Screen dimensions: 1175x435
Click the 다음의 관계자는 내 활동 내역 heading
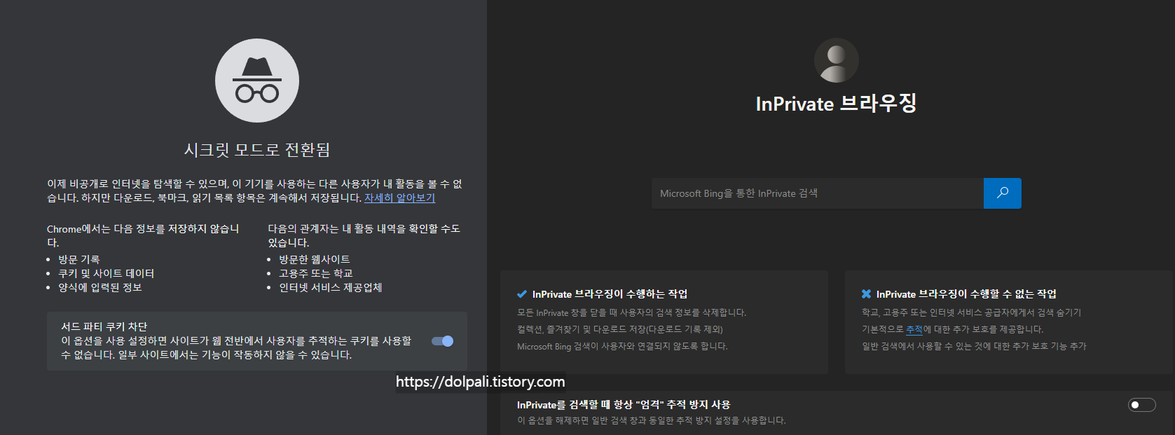pos(364,236)
